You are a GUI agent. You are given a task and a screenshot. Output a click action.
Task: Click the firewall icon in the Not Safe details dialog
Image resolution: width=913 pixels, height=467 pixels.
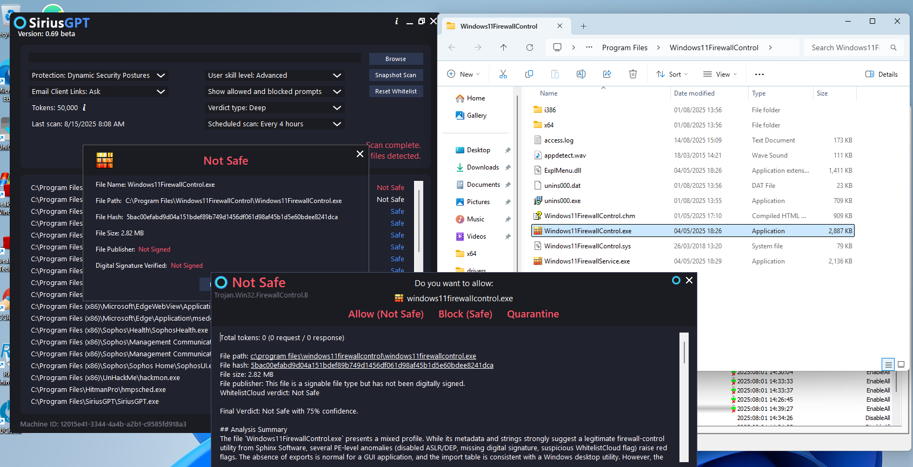point(105,160)
